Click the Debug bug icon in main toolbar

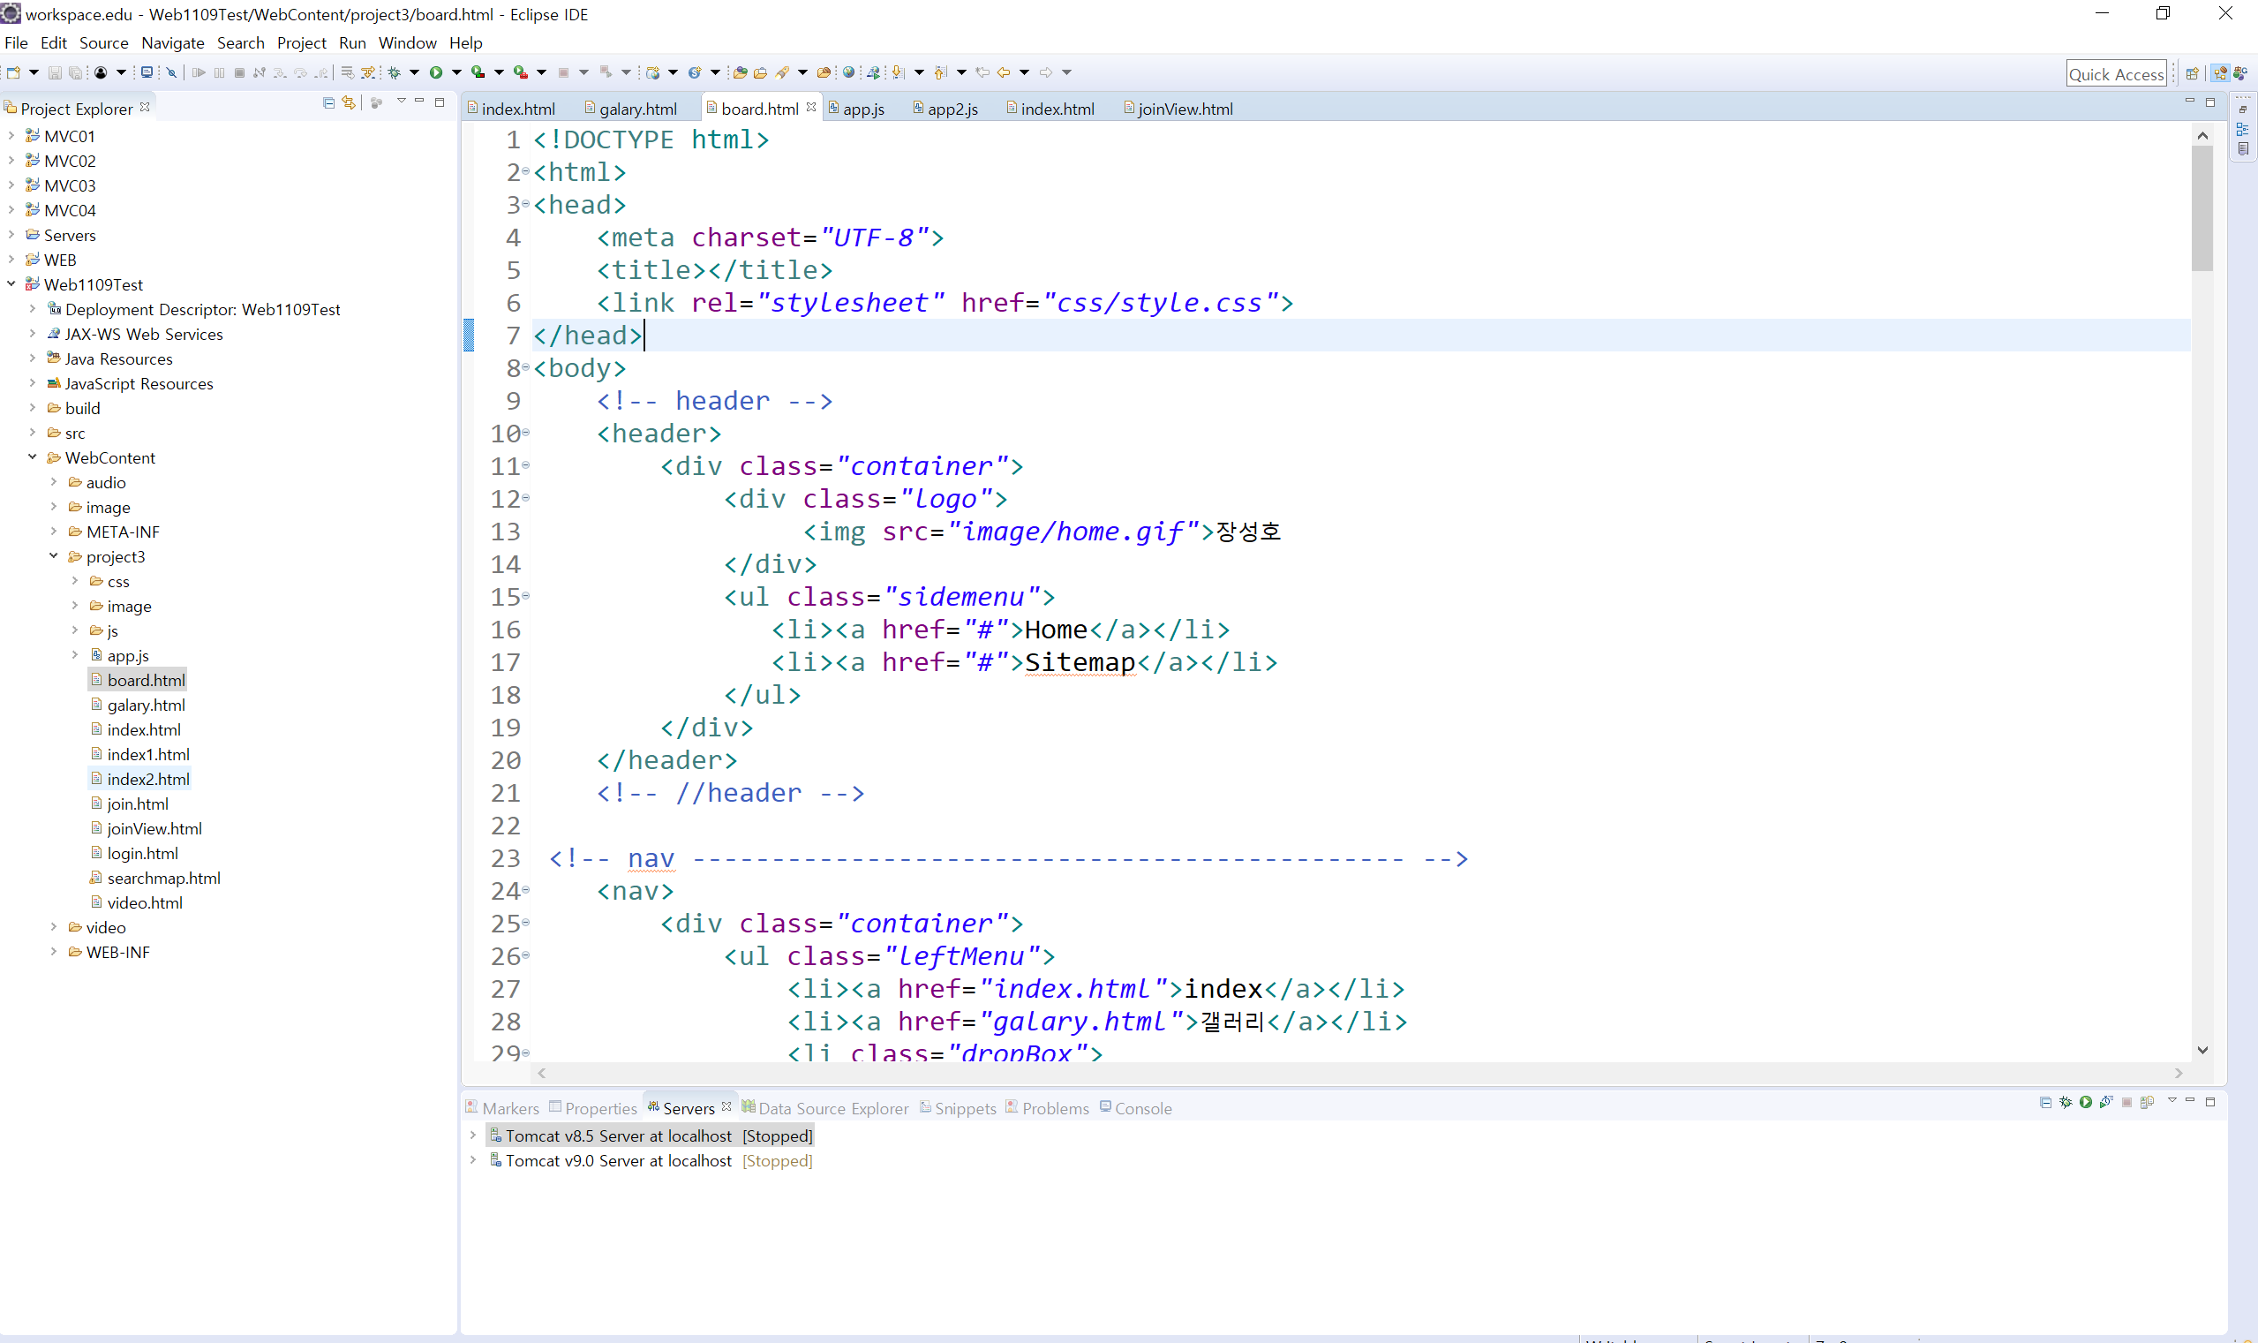coord(395,72)
